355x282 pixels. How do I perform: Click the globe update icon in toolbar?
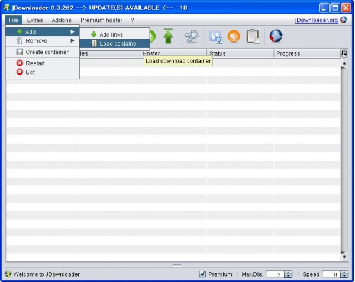pyautogui.click(x=276, y=36)
